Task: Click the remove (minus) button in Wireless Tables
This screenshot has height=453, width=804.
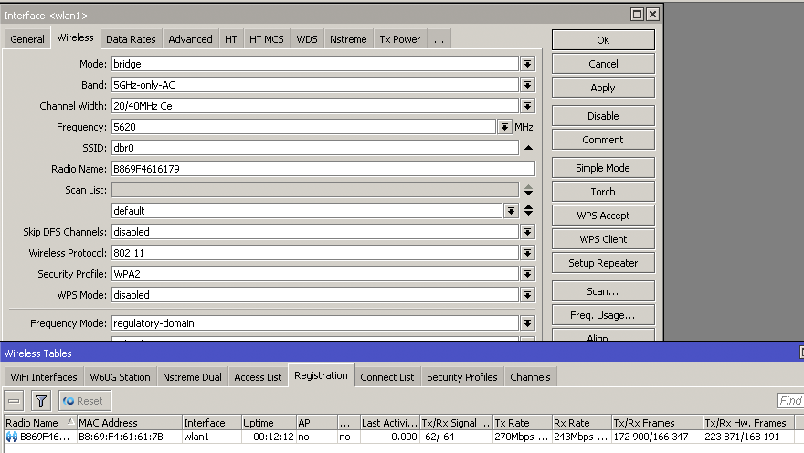Action: pos(14,401)
